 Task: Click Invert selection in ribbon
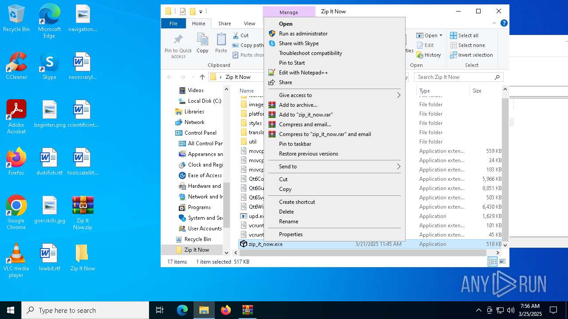click(471, 55)
